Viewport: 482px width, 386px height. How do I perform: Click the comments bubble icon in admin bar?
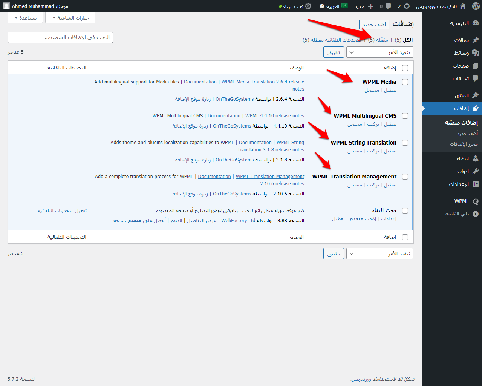388,6
